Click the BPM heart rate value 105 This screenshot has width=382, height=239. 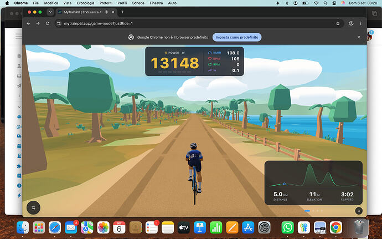pyautogui.click(x=235, y=59)
